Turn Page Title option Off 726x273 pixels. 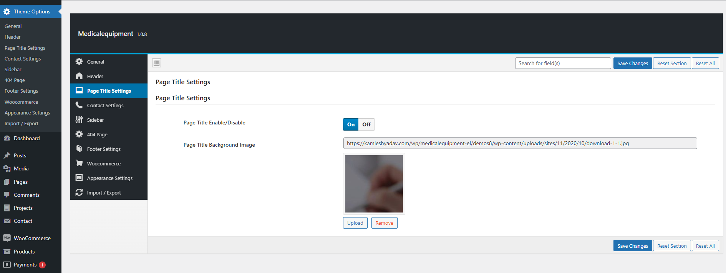[366, 124]
